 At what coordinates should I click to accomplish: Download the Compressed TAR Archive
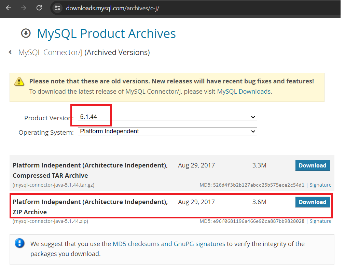pyautogui.click(x=313, y=165)
